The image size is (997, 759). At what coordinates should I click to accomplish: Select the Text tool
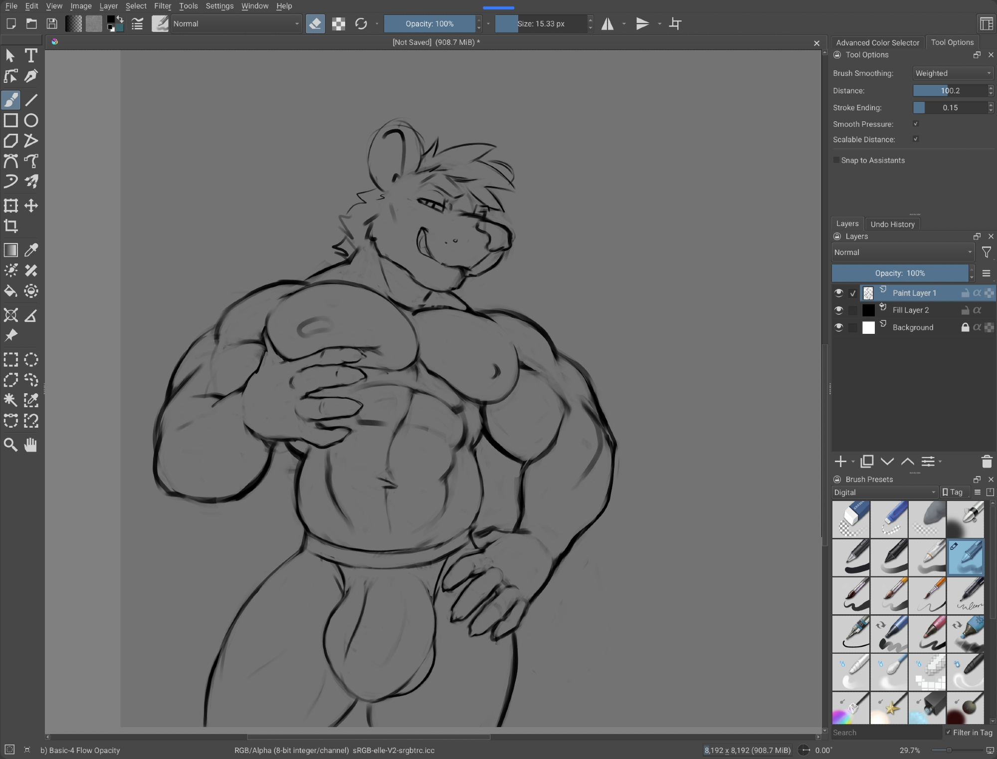[31, 56]
